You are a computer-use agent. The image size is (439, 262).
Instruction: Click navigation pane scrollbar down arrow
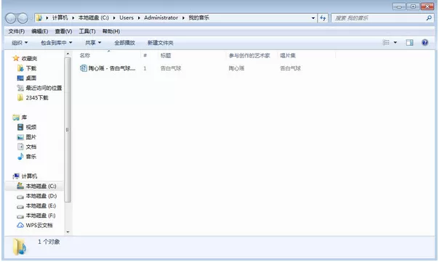coord(68,232)
